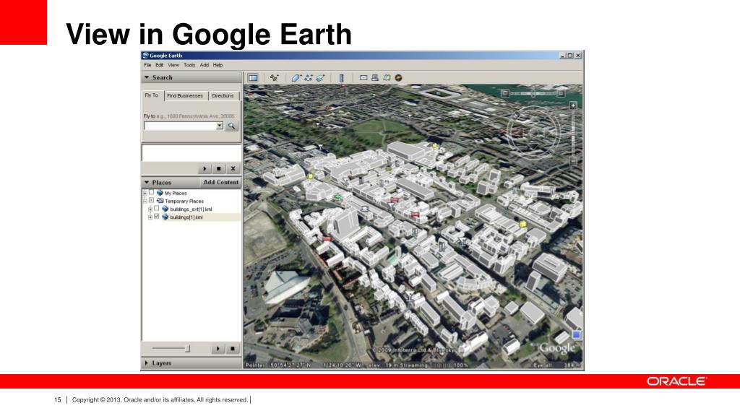Click the Temporary Places folder icon

pyautogui.click(x=160, y=201)
